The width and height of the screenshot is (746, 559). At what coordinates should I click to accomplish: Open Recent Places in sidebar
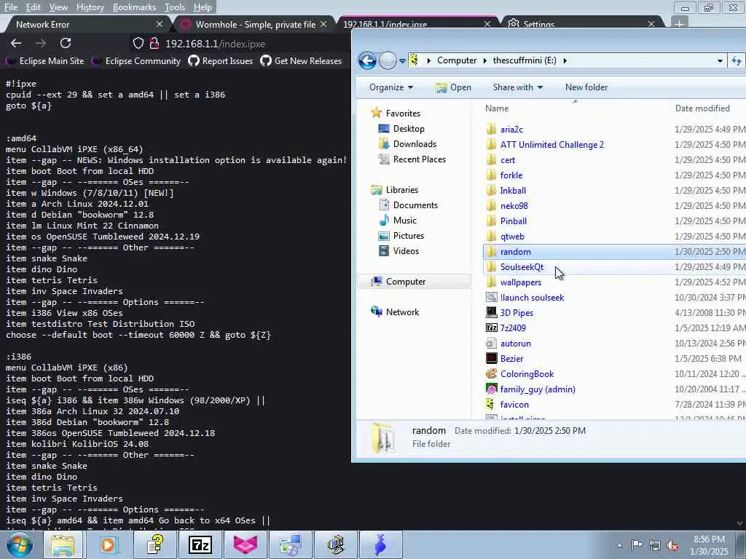[412, 159]
